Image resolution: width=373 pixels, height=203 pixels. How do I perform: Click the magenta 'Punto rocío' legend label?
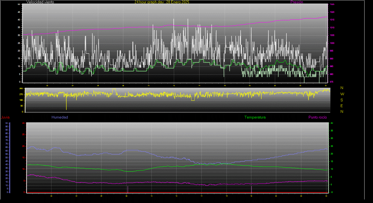click(318, 117)
